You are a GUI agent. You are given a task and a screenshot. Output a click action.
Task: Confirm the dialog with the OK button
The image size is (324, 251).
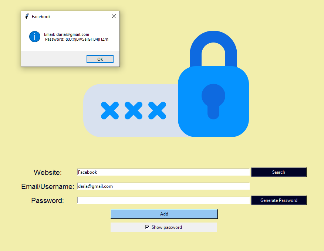tap(100, 59)
